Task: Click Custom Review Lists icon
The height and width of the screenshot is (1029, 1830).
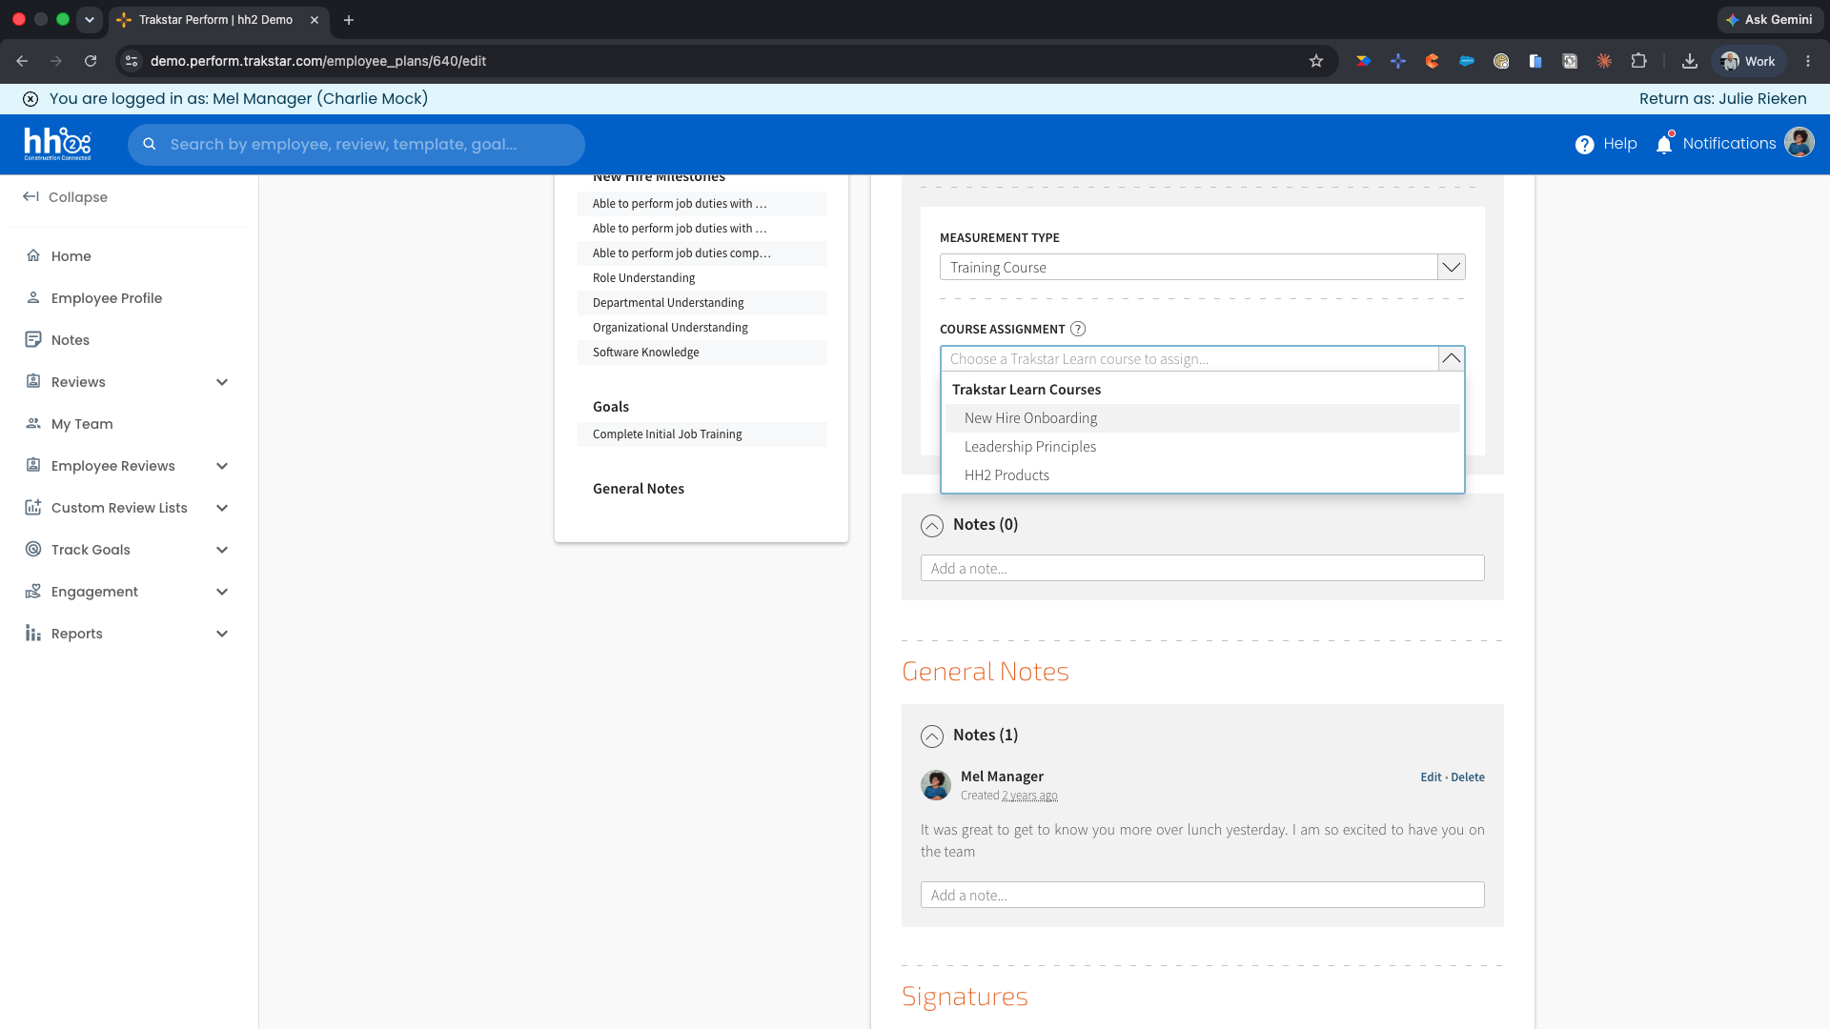Action: coord(33,507)
